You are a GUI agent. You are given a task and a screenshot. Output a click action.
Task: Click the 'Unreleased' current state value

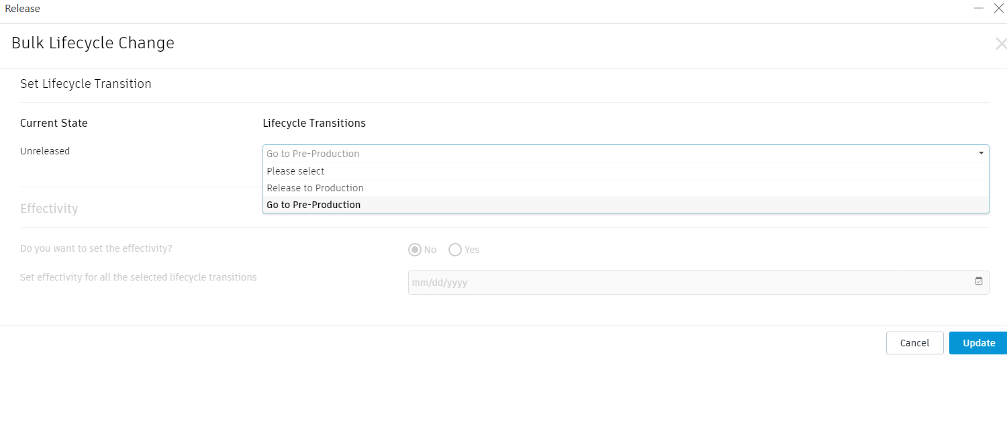pyautogui.click(x=45, y=151)
